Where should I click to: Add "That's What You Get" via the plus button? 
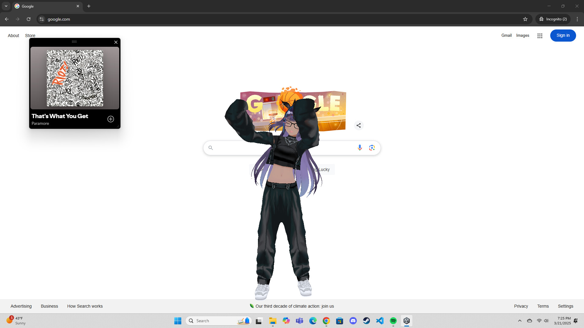point(110,119)
